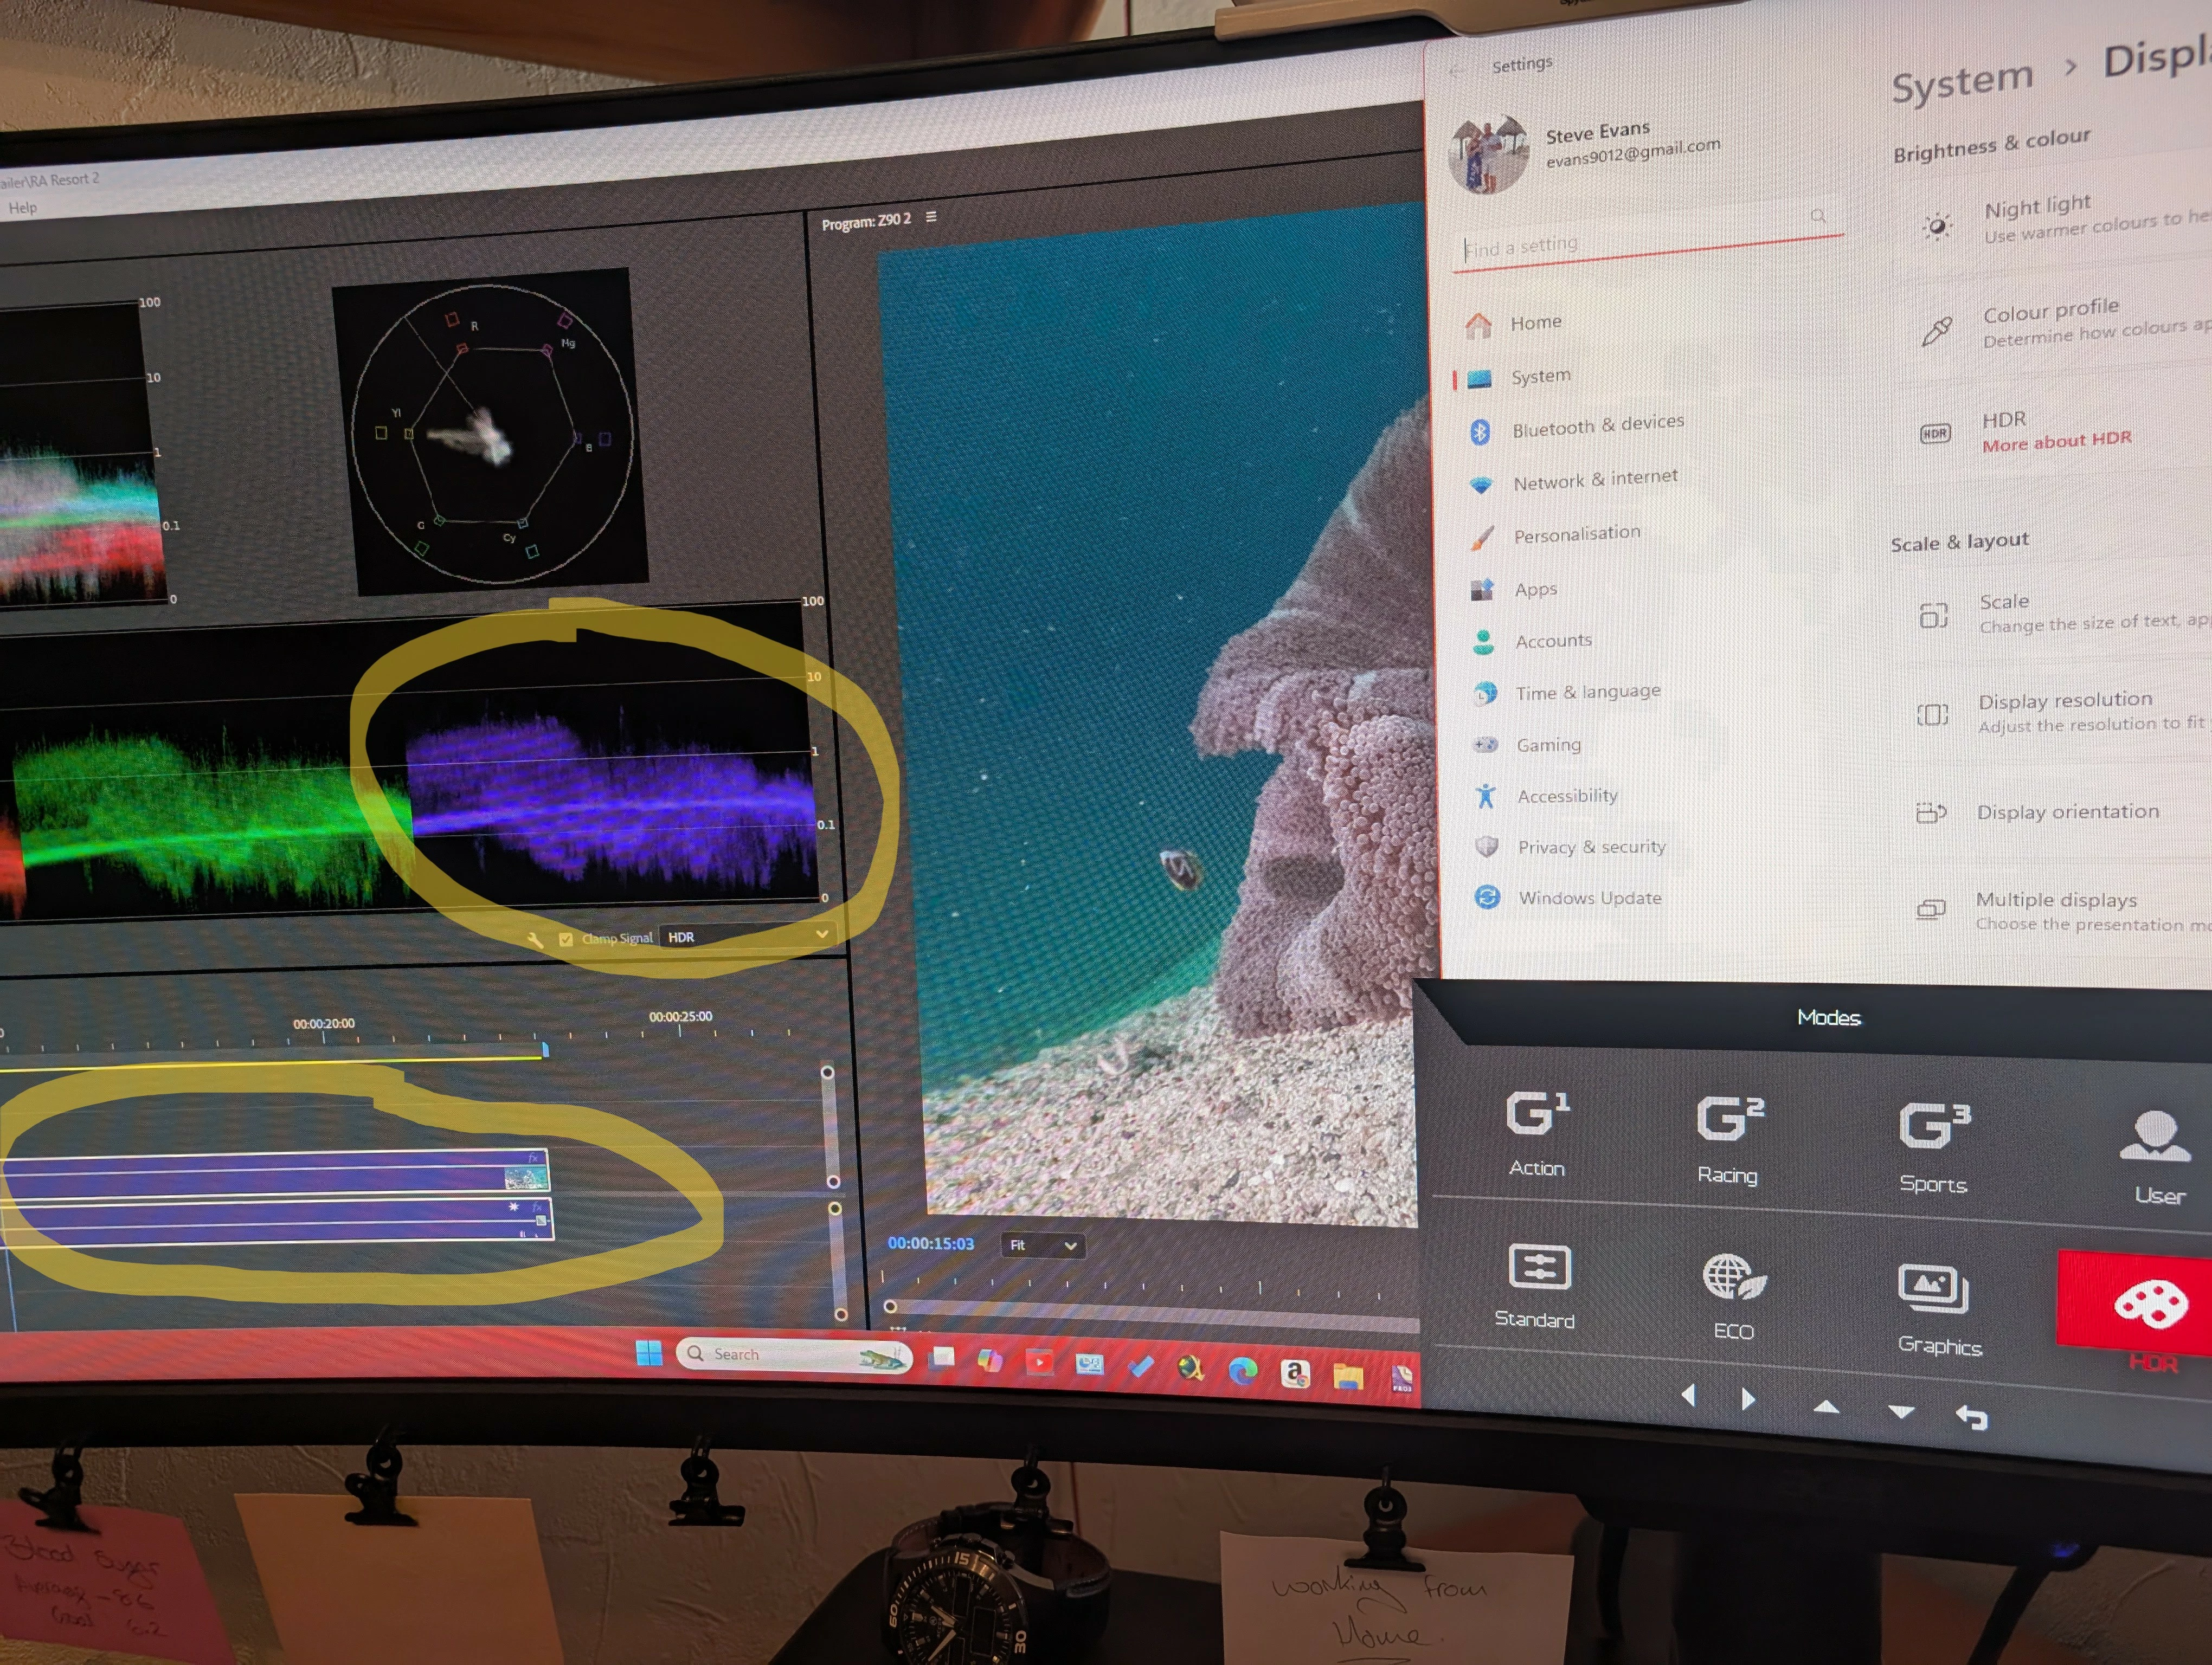Open Bluetooth & devices settings

[x=1597, y=426]
